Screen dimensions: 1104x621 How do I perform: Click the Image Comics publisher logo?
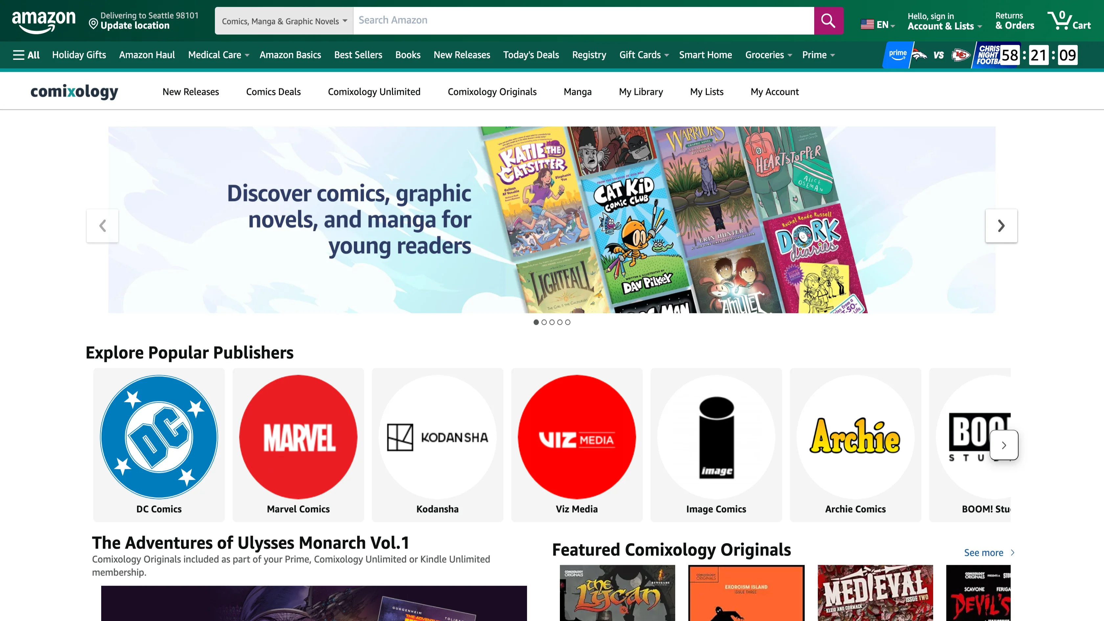(716, 437)
